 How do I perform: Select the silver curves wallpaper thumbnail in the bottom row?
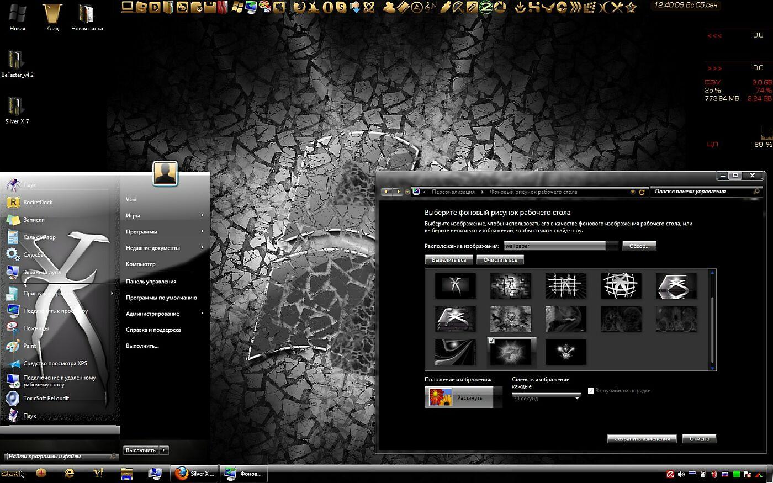pos(456,352)
